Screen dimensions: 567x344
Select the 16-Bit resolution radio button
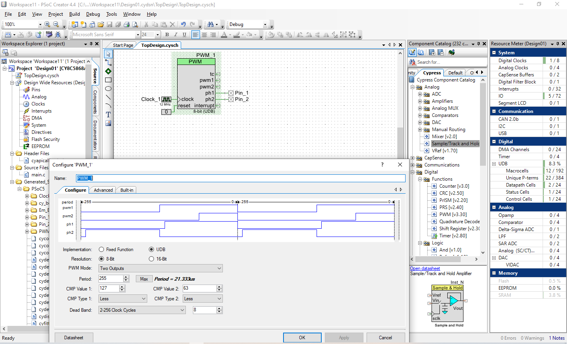[151, 259]
